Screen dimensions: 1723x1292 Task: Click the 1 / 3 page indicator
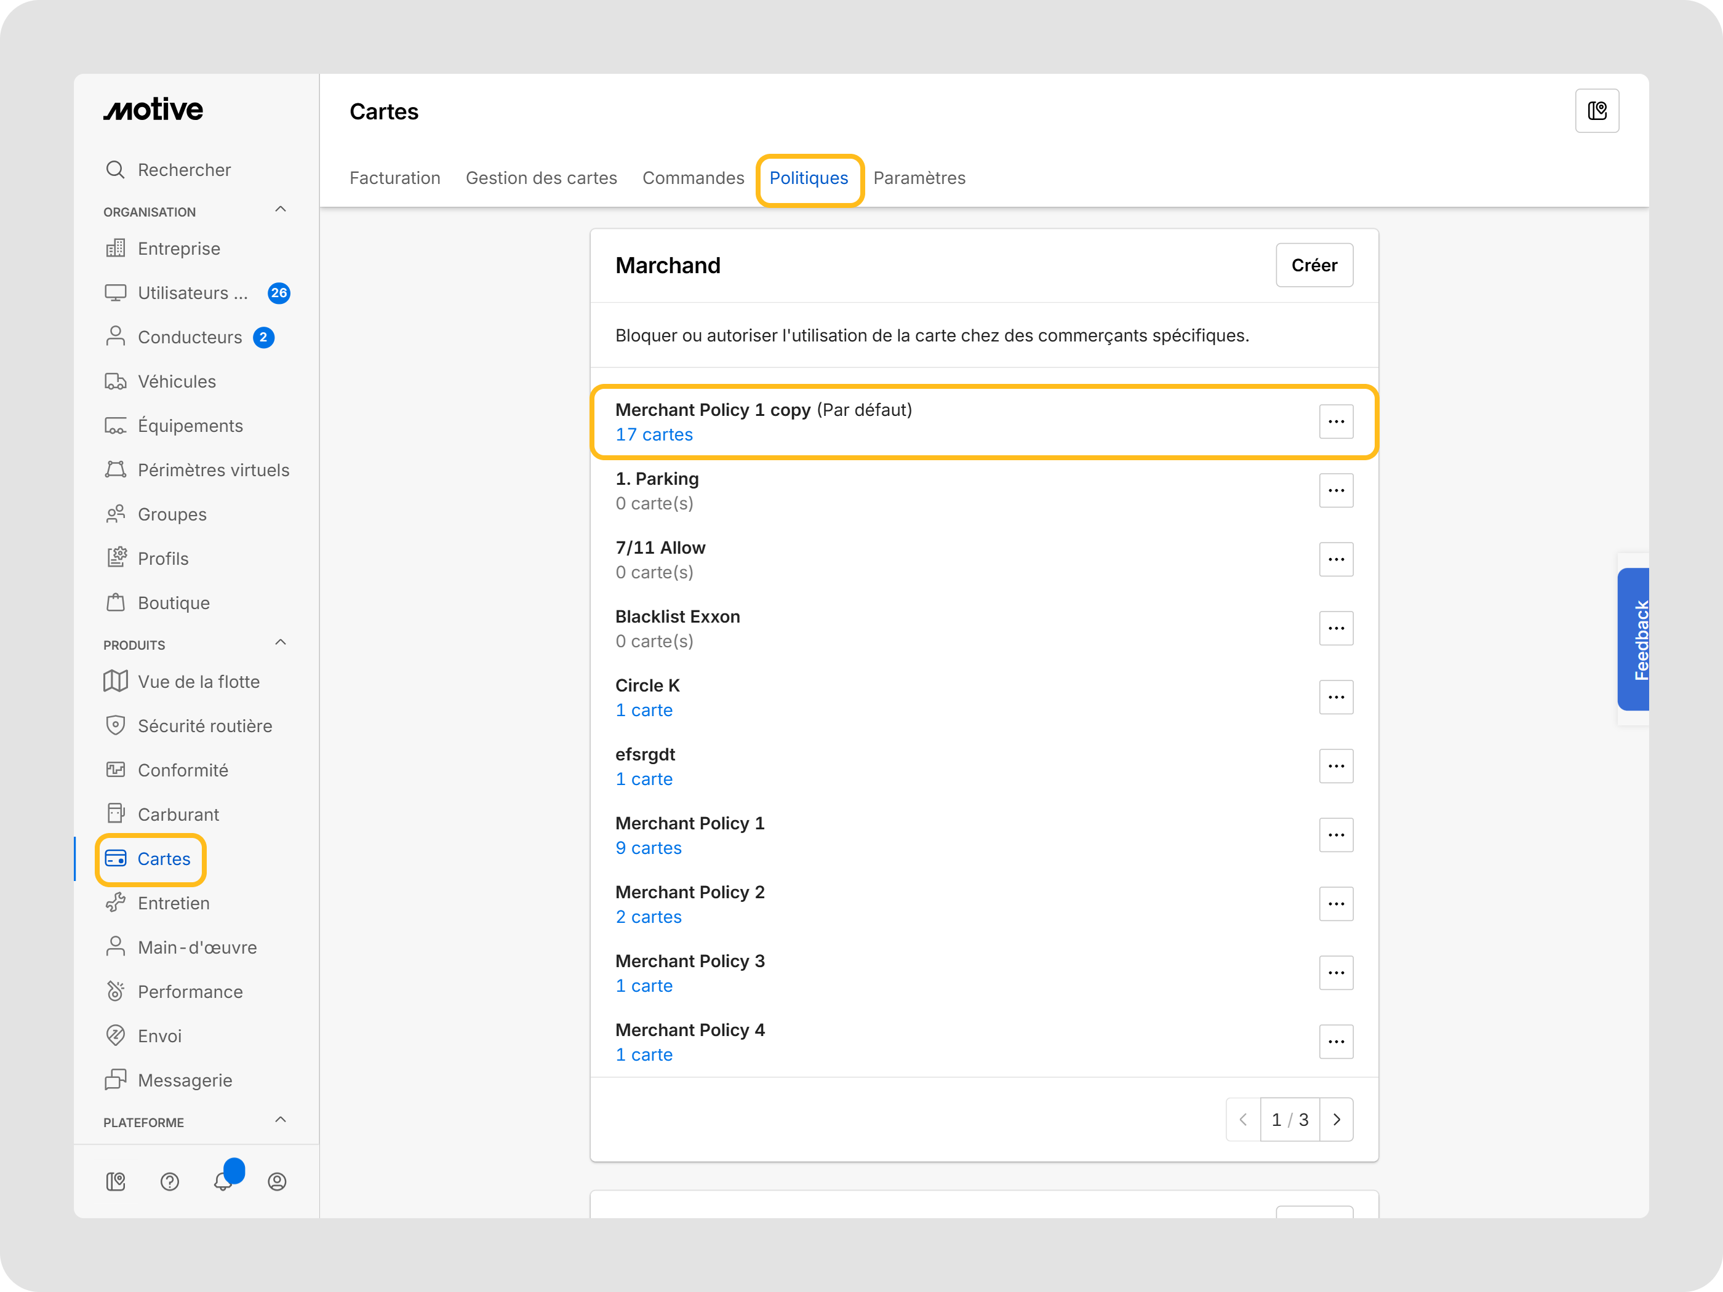pos(1290,1119)
